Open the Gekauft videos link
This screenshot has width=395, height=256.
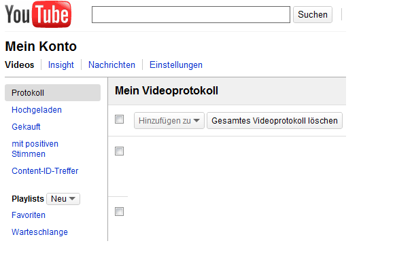[26, 126]
